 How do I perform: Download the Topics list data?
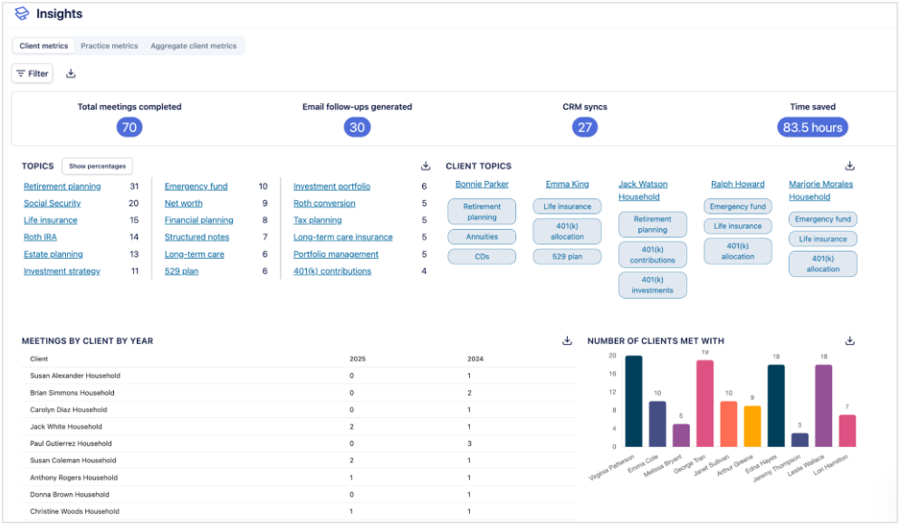coord(426,167)
